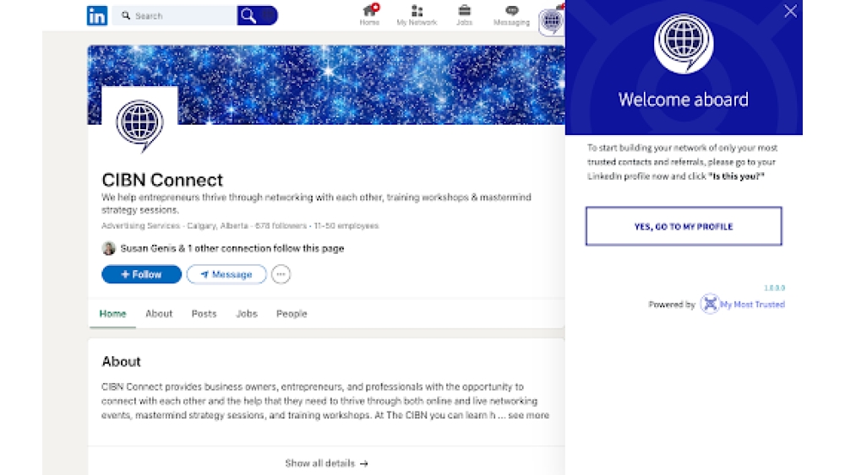The height and width of the screenshot is (475, 845).
Task: Switch to the Posts tab
Action: click(x=204, y=314)
